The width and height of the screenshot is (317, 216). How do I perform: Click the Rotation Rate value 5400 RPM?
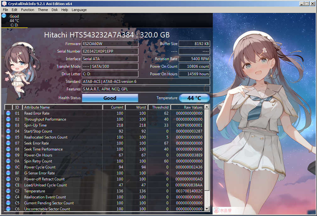pyautogui.click(x=194, y=59)
